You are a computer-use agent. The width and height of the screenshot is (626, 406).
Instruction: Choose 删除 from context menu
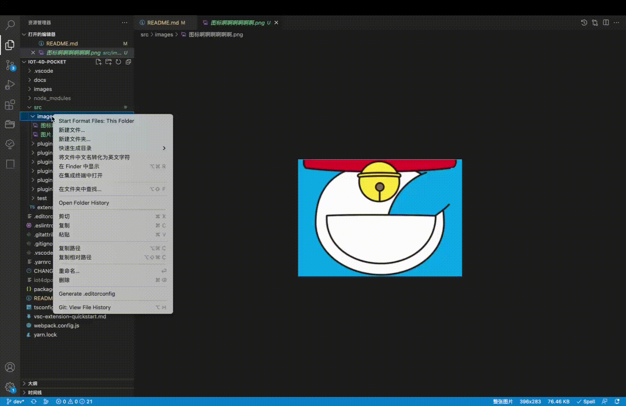coord(113,280)
